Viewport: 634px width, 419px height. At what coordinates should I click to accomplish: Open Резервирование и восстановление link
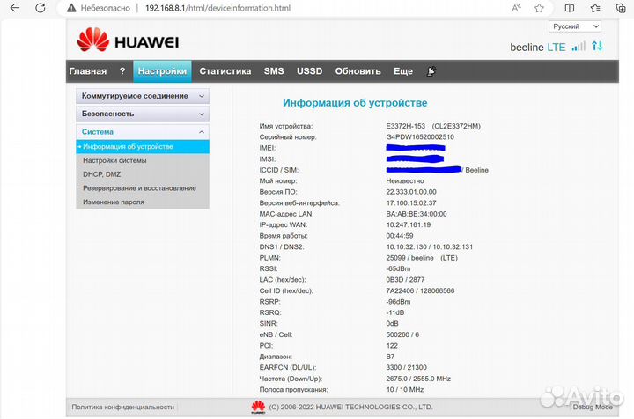(139, 188)
